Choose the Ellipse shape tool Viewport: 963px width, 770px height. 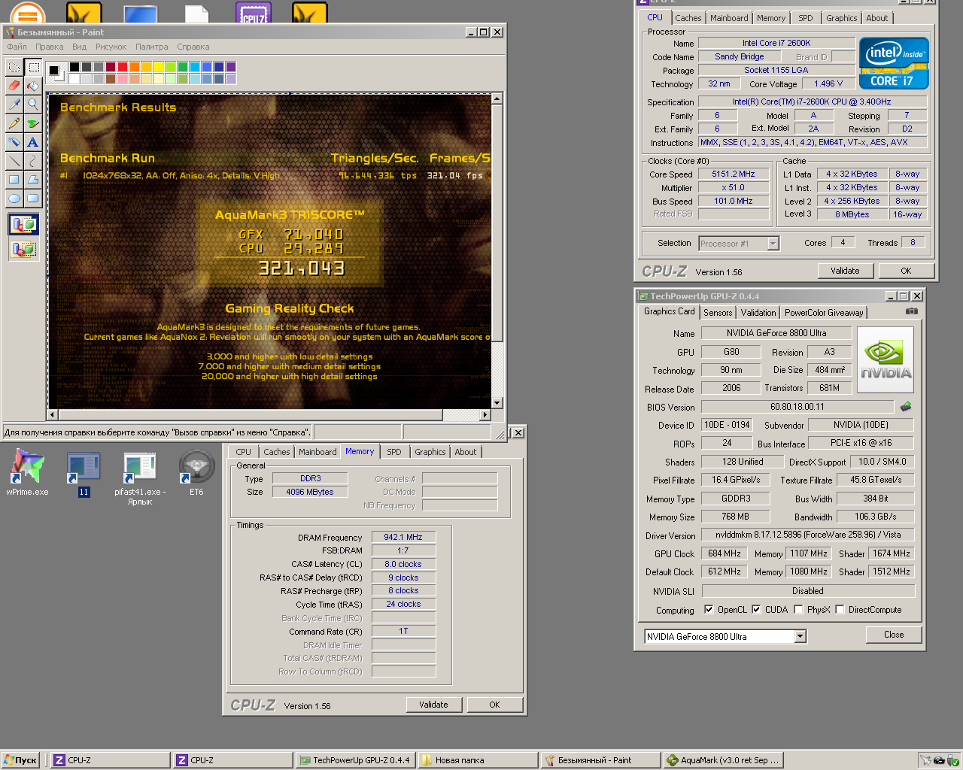pos(14,199)
